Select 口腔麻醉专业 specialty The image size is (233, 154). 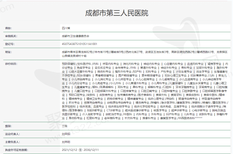[190, 91]
